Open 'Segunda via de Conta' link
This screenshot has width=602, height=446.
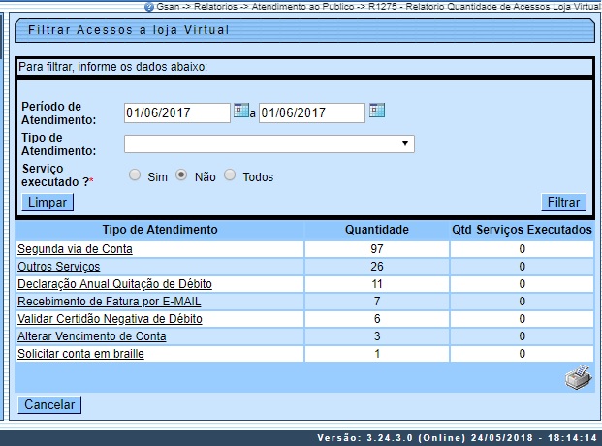click(75, 249)
